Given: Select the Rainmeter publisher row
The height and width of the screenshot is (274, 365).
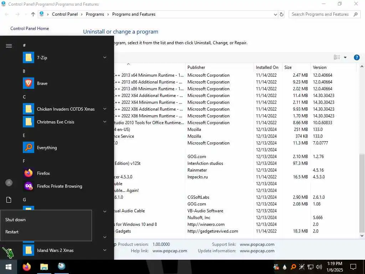Looking at the screenshot, I should (235, 170).
